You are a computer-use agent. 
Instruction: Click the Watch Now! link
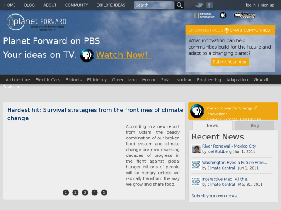pyautogui.click(x=124, y=55)
